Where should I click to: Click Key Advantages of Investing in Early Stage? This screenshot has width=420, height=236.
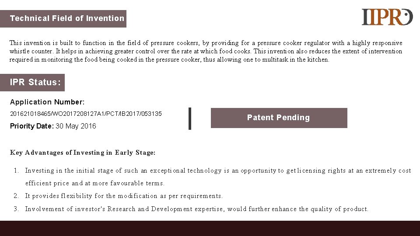click(x=83, y=153)
